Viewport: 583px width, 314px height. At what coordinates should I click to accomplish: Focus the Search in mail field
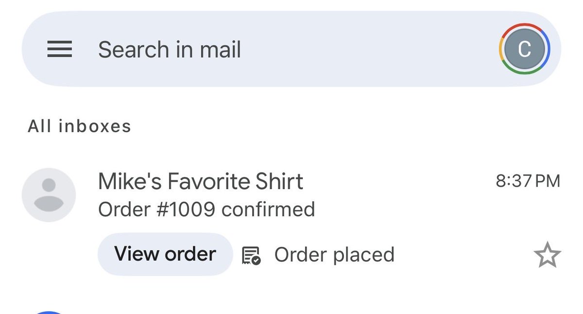point(291,49)
